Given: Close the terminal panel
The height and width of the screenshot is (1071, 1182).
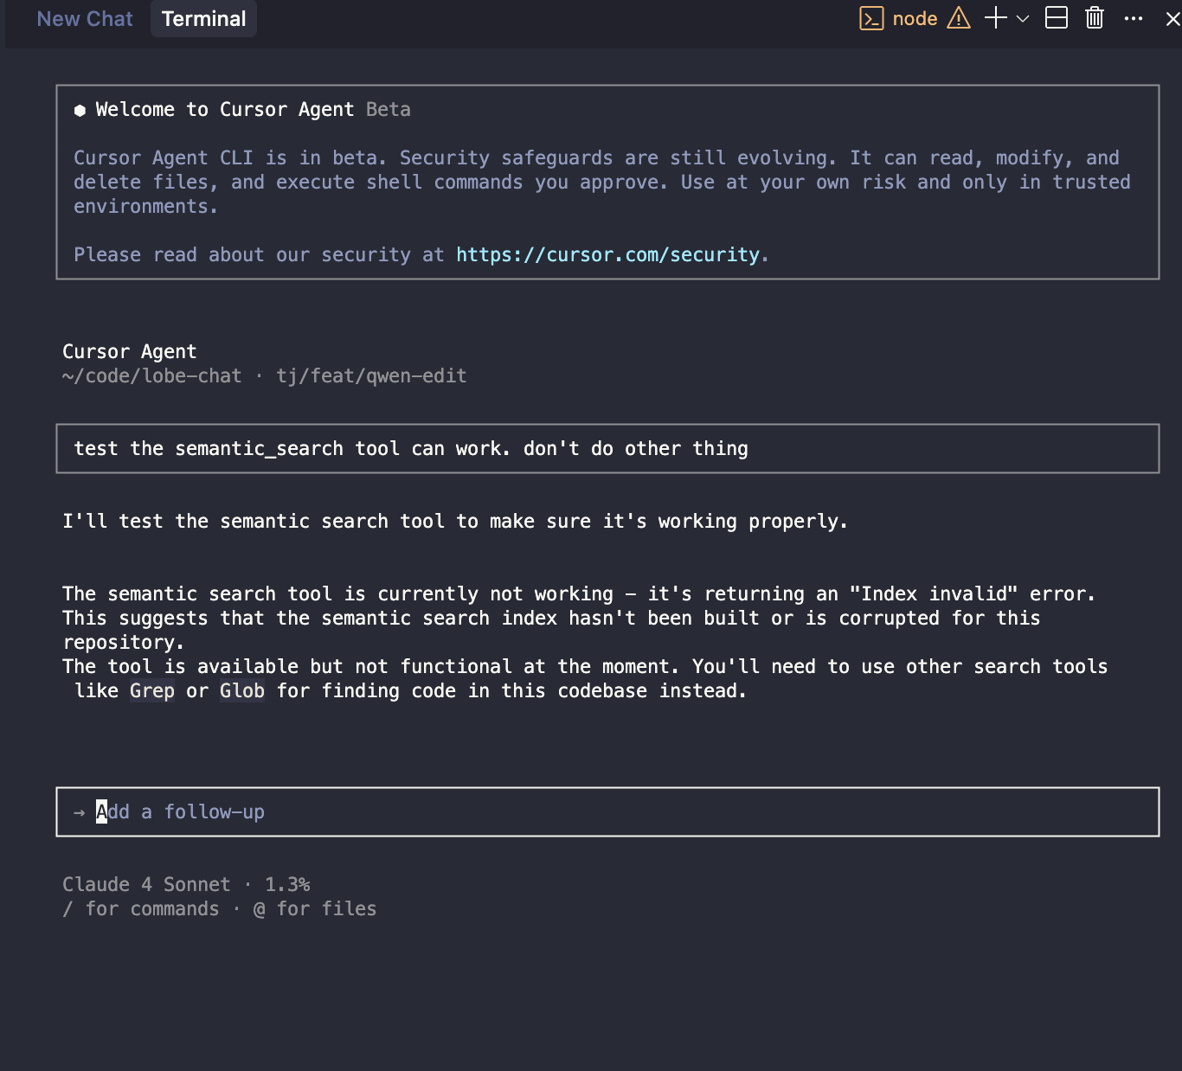Looking at the screenshot, I should click(1172, 18).
